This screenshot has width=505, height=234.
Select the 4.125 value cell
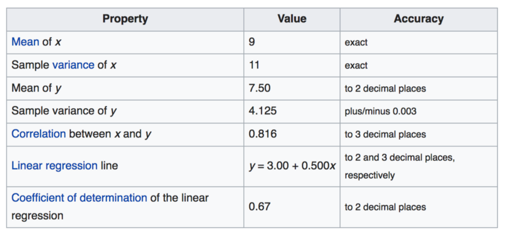tap(262, 111)
